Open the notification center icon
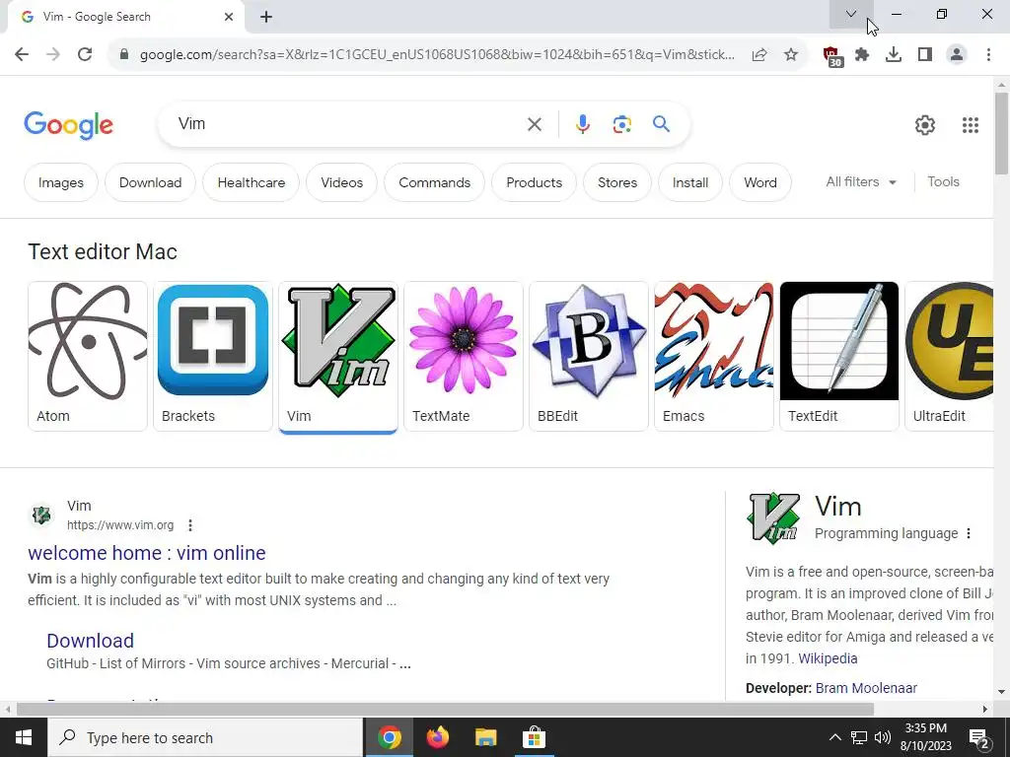Image resolution: width=1010 pixels, height=757 pixels. click(979, 737)
